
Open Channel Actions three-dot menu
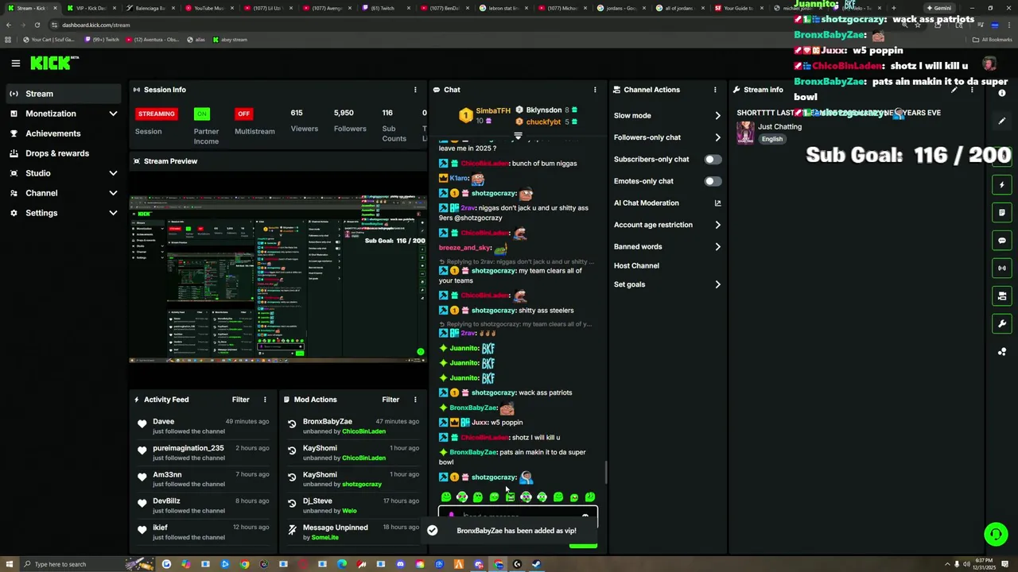[x=715, y=90]
